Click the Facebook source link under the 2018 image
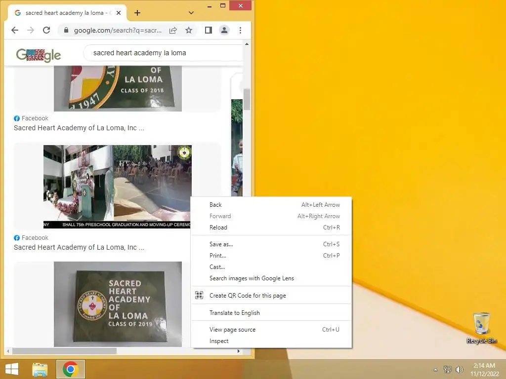Screen dimensions: 506x379 [x=31, y=118]
